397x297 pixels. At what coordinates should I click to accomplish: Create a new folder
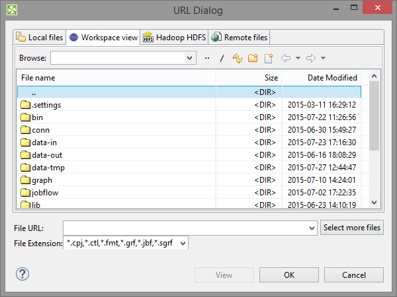pyautogui.click(x=253, y=58)
